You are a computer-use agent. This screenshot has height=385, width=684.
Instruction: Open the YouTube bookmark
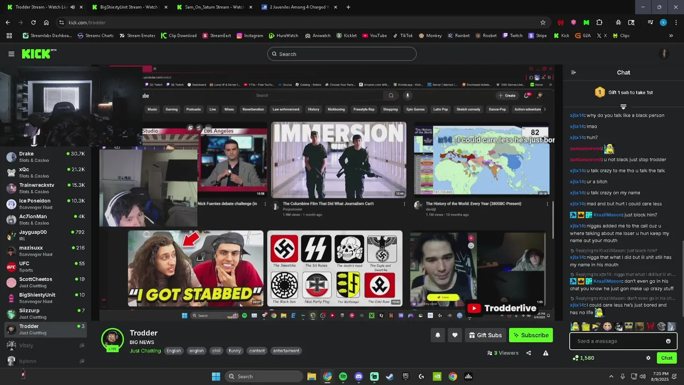[374, 36]
